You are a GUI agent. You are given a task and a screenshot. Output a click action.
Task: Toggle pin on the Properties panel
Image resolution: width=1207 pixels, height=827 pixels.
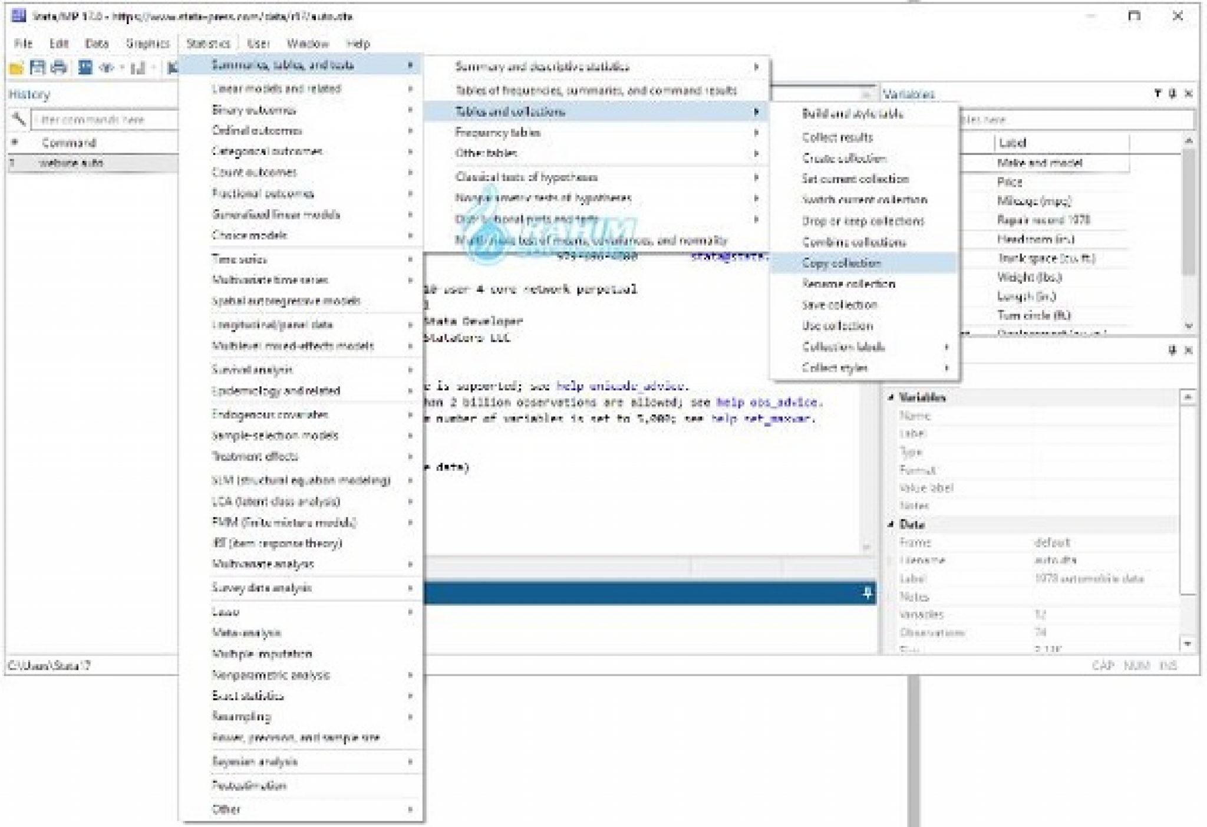[1172, 350]
